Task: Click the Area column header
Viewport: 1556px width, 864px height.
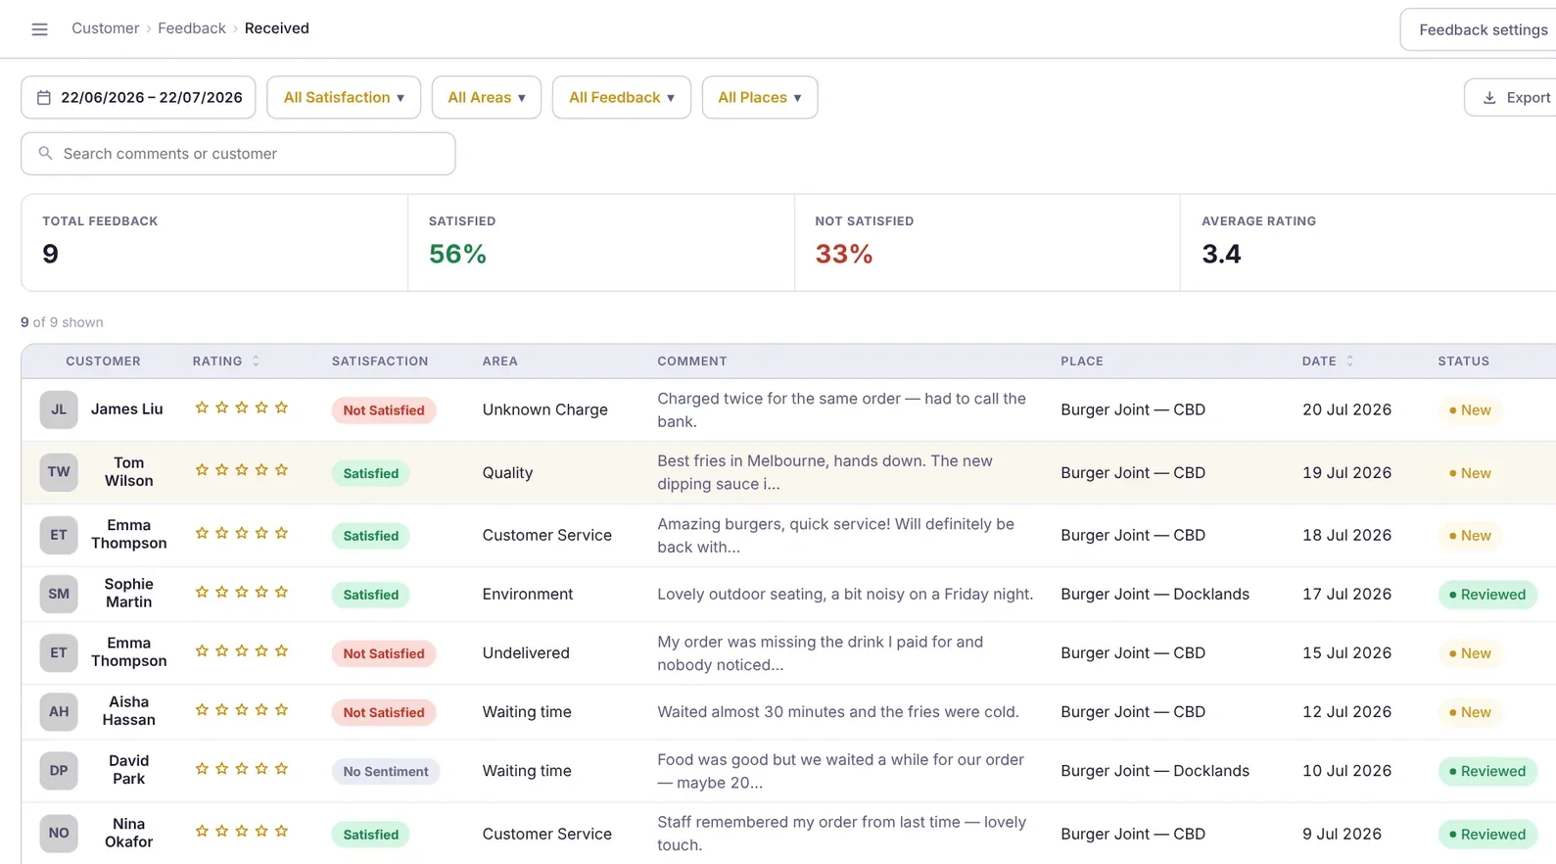Action: [x=500, y=361]
